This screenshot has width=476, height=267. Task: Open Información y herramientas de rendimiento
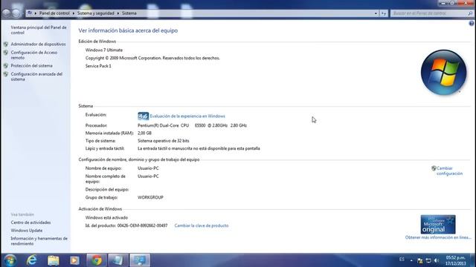pos(39,241)
